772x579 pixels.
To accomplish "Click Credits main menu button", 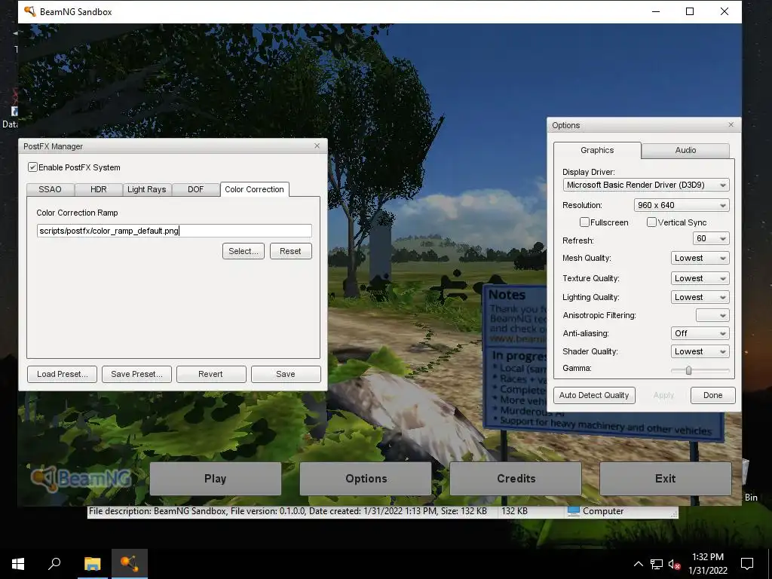I will (x=516, y=479).
